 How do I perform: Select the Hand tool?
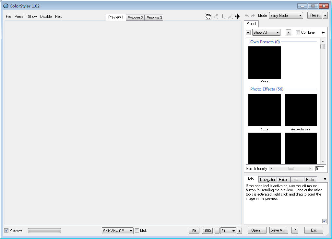[x=208, y=16]
